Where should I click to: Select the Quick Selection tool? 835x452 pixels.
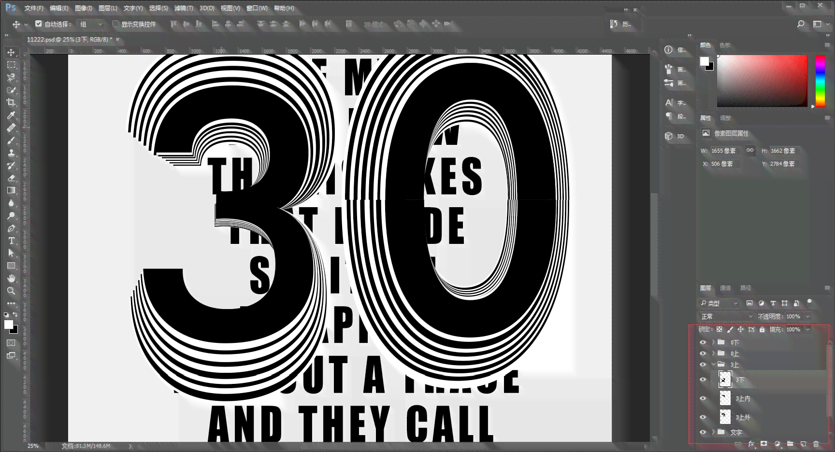point(11,90)
